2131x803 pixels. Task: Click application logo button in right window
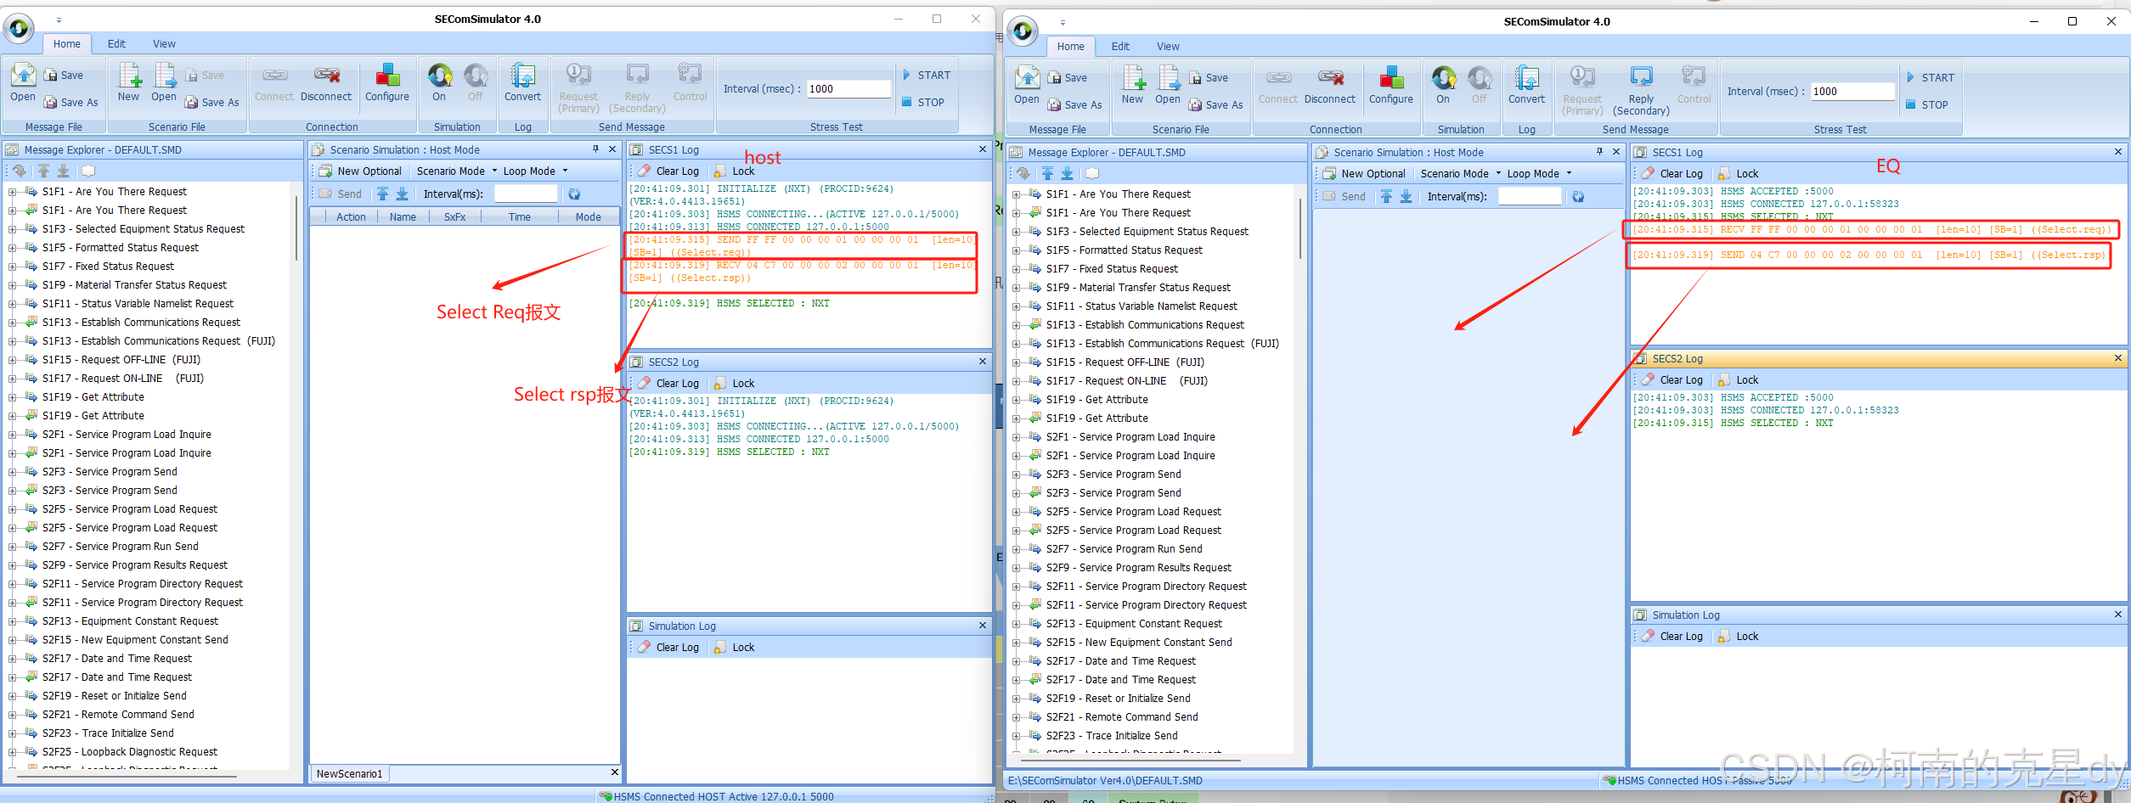point(1023,31)
